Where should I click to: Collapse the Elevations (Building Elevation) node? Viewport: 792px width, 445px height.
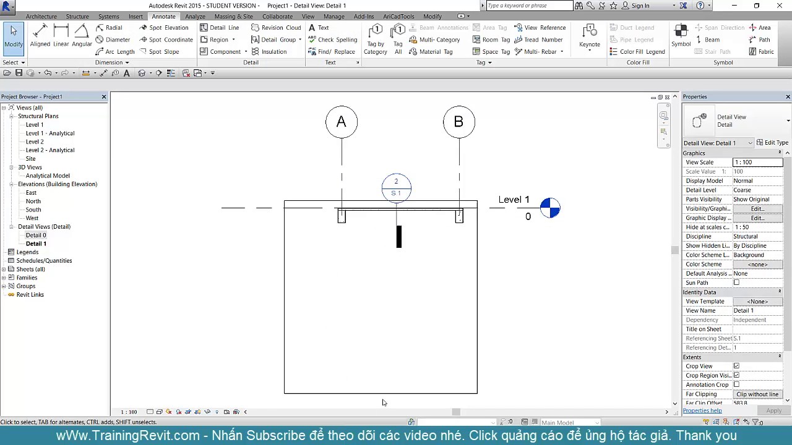[11, 184]
